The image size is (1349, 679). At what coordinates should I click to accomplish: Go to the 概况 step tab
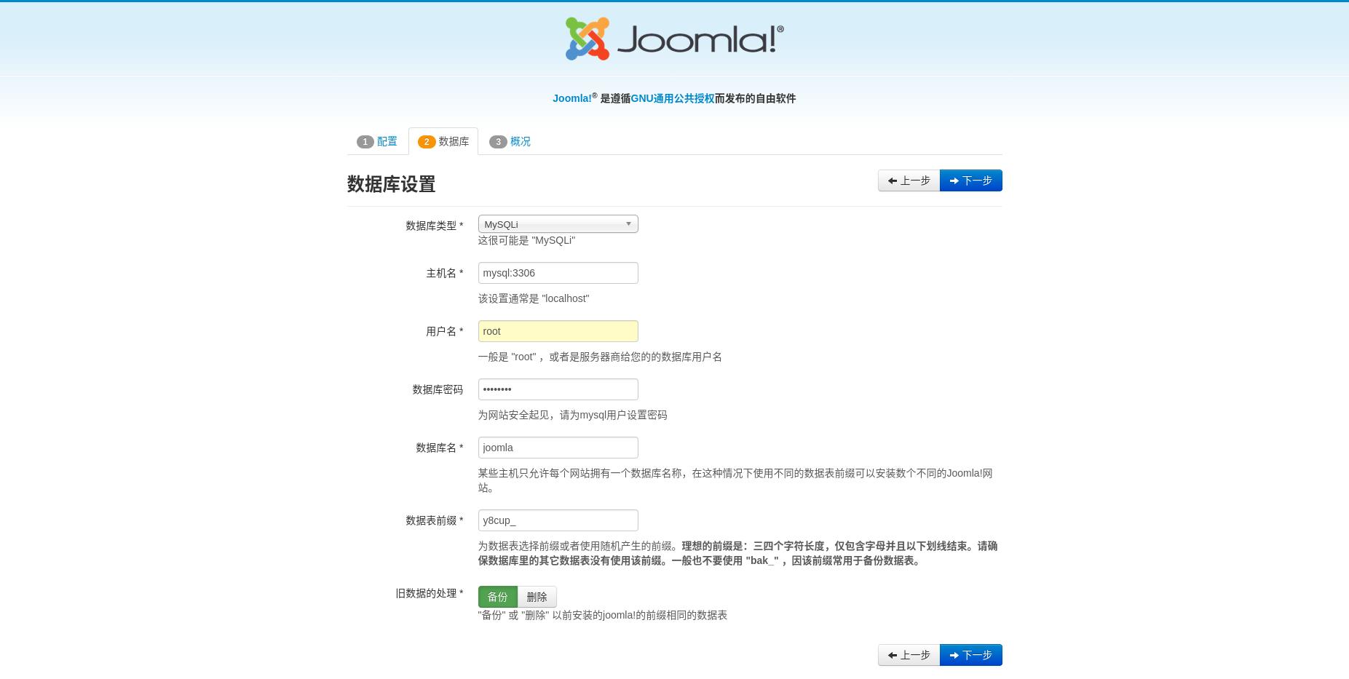coord(510,141)
